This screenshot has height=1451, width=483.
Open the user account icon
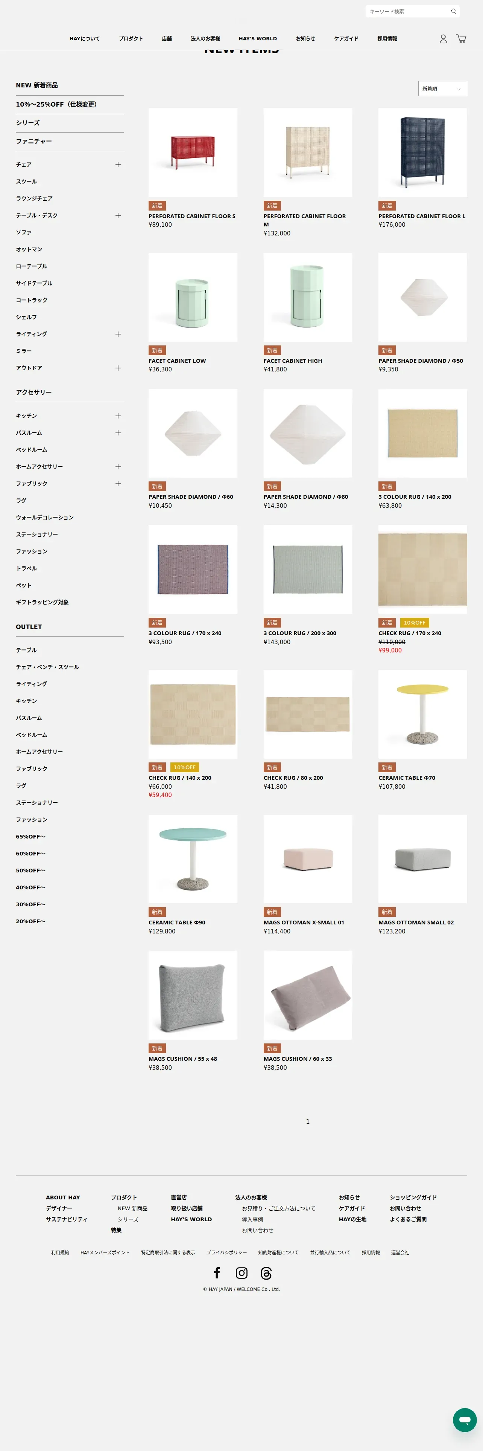[x=443, y=39]
